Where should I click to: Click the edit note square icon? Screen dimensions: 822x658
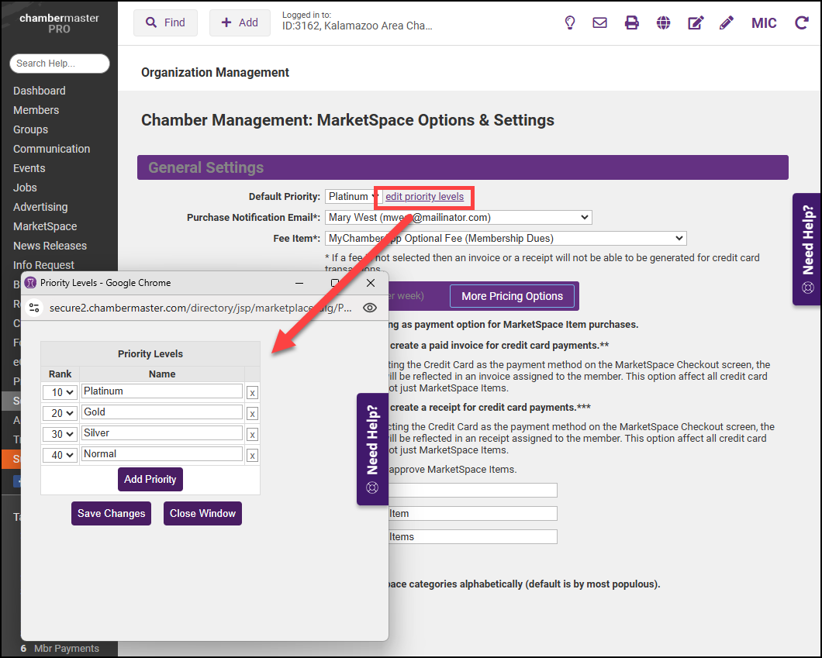click(696, 22)
